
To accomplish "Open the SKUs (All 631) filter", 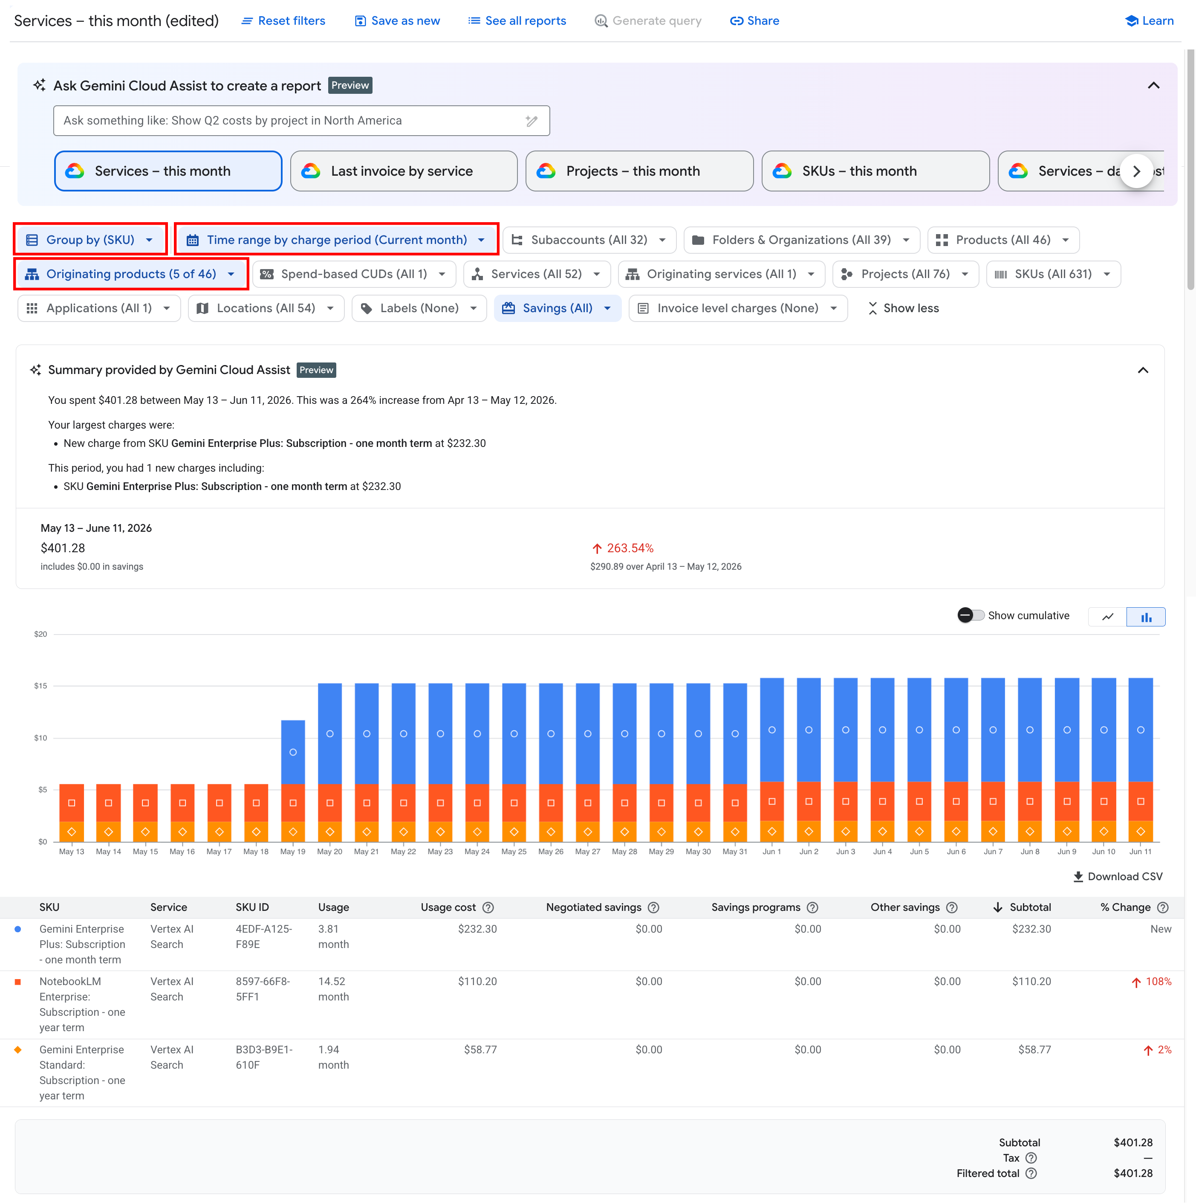I will [x=1053, y=274].
